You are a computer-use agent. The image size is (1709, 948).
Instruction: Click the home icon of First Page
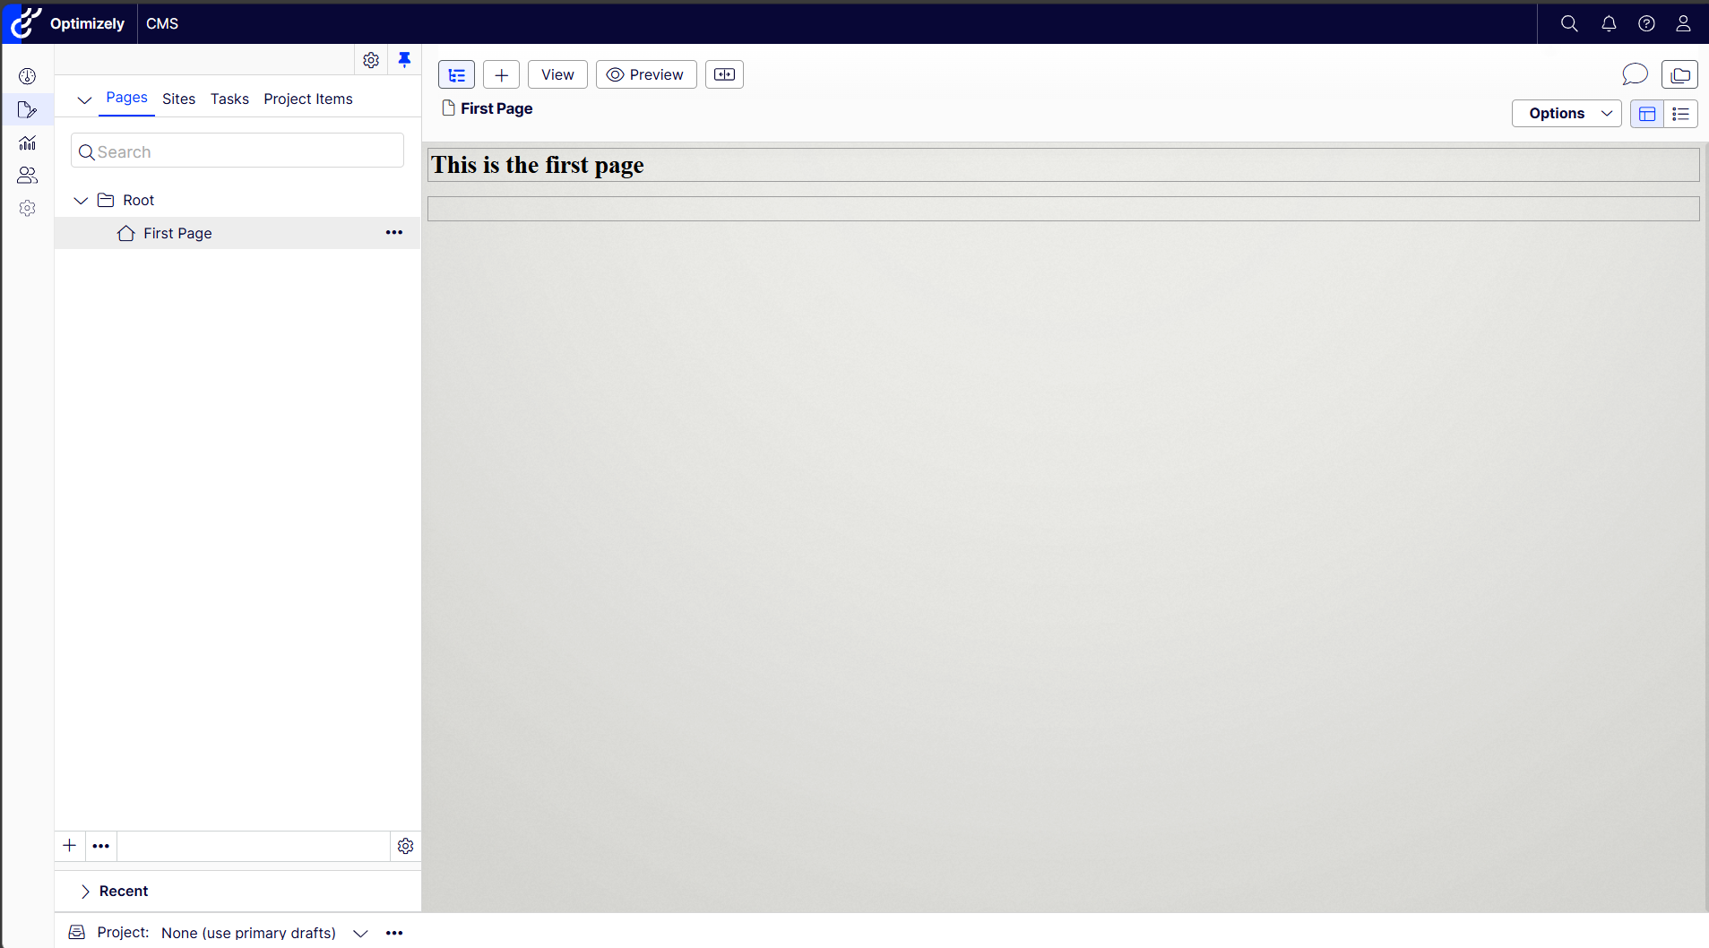coord(126,233)
